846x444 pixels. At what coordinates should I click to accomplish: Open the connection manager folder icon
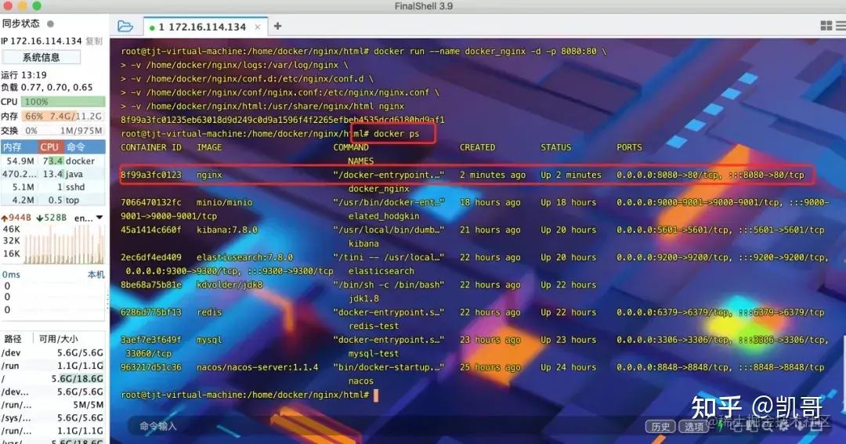(x=125, y=27)
